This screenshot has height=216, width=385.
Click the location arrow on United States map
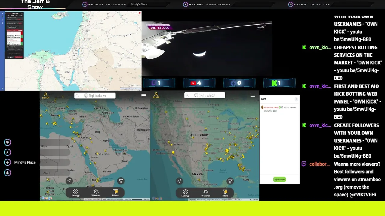(x=179, y=181)
